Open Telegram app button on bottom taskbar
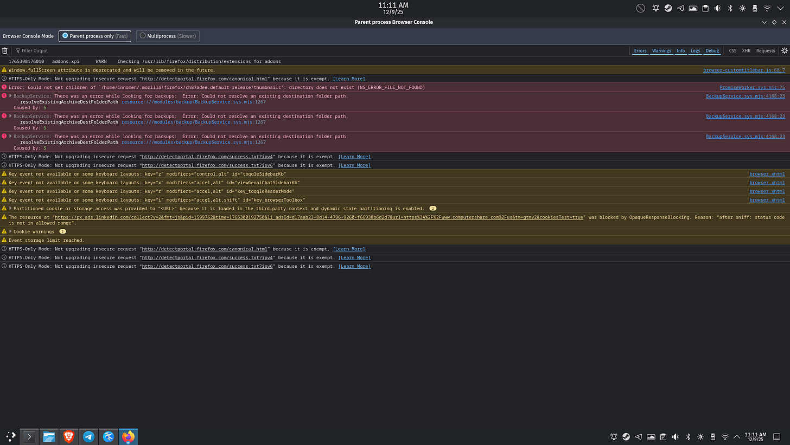Image resolution: width=790 pixels, height=445 pixels. click(x=88, y=436)
